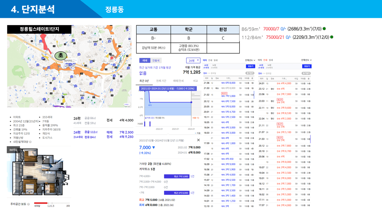Click the 가격 sort arrow in the 전세 table header

tap(286, 79)
